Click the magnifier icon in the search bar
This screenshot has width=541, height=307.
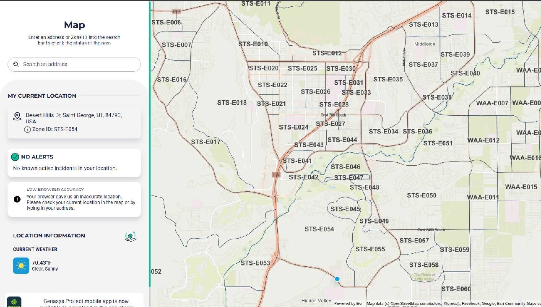pyautogui.click(x=16, y=64)
